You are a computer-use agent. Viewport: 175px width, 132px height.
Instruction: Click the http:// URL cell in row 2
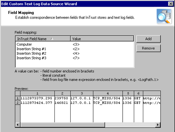152,103
